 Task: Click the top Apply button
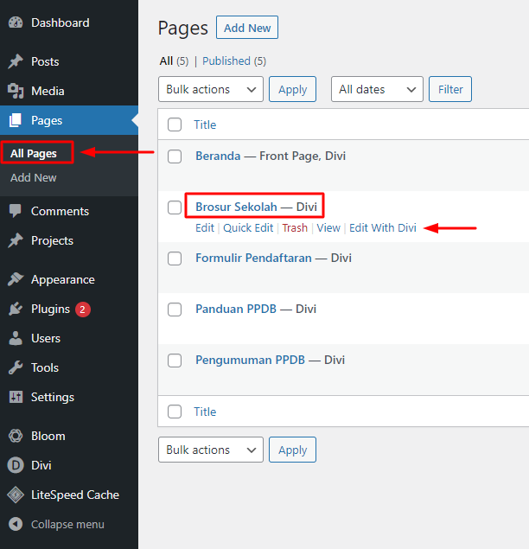(293, 89)
